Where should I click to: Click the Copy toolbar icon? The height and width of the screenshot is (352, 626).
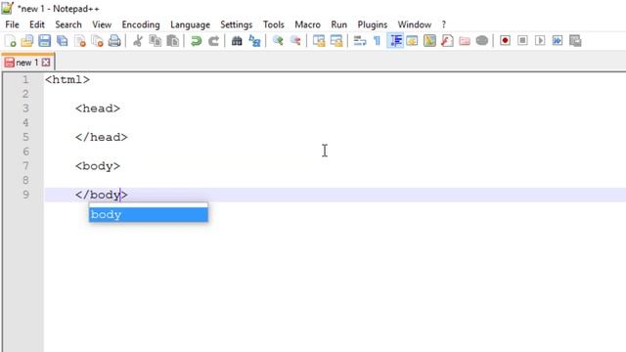[x=155, y=41]
